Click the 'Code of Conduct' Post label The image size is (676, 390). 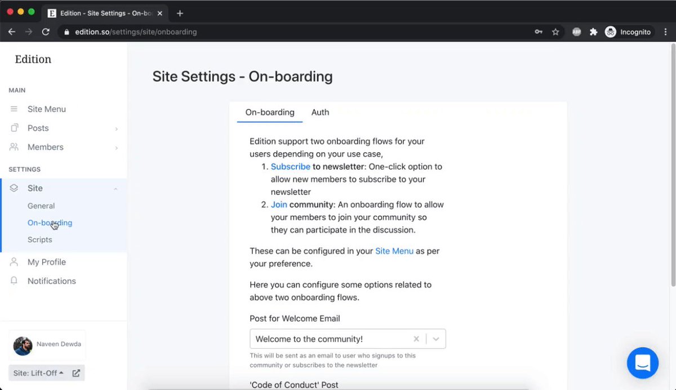[x=294, y=385]
